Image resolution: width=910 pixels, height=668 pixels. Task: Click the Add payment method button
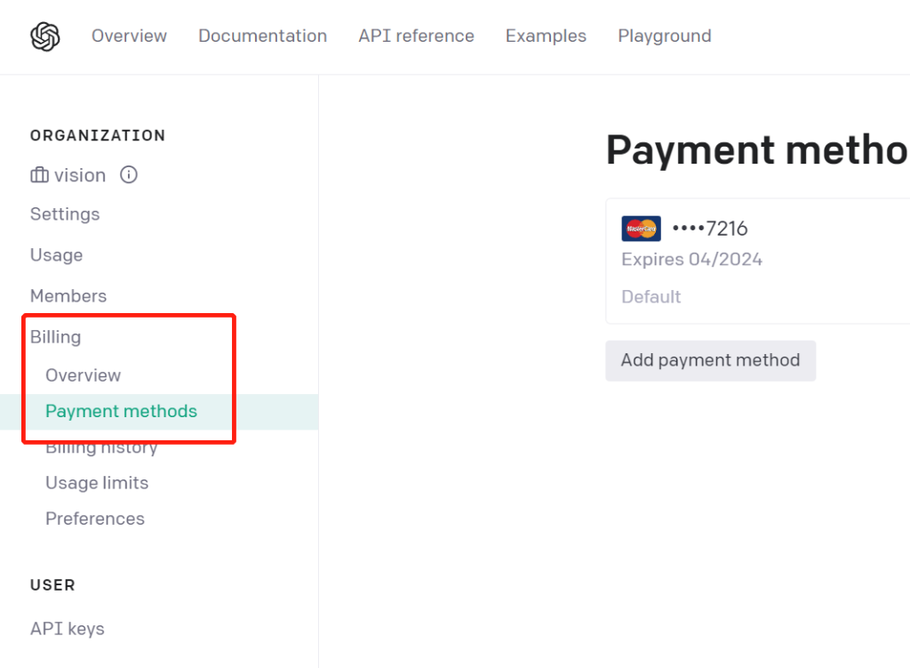point(710,360)
